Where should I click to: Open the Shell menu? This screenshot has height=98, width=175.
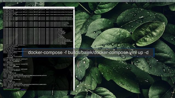(13, 1)
